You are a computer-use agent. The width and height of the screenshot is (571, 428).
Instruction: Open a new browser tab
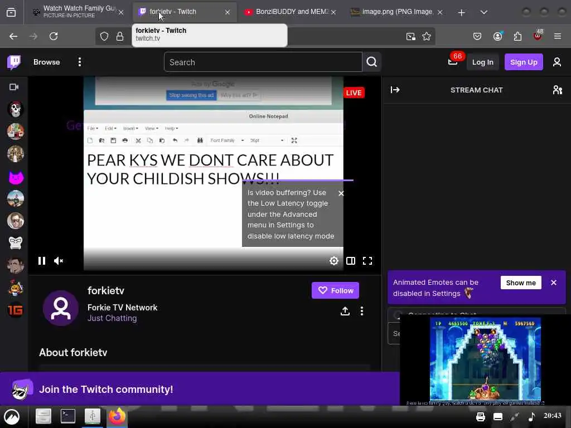[x=461, y=12]
